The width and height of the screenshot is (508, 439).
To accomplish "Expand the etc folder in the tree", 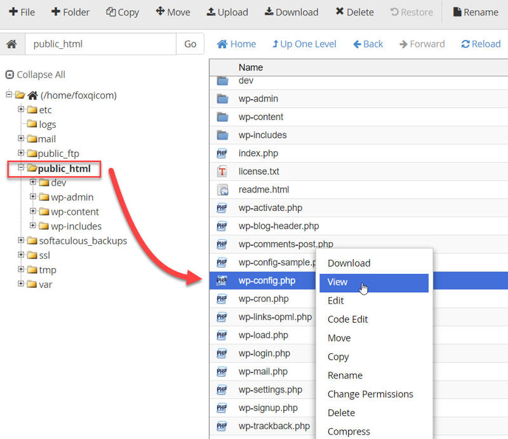I will point(21,109).
